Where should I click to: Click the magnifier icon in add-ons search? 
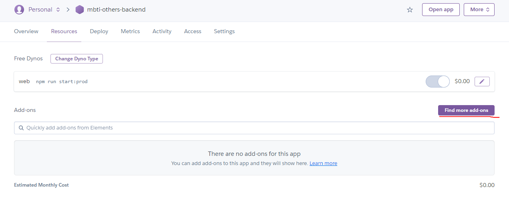tap(21, 128)
